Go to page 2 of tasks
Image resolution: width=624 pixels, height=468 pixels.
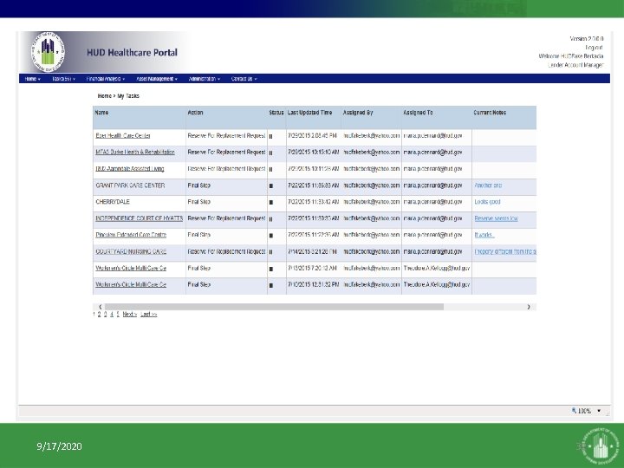99,315
